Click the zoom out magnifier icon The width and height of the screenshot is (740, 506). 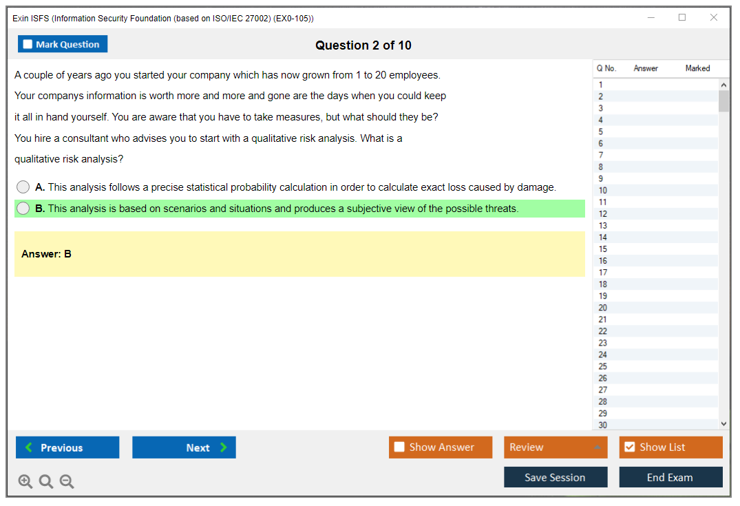67,482
